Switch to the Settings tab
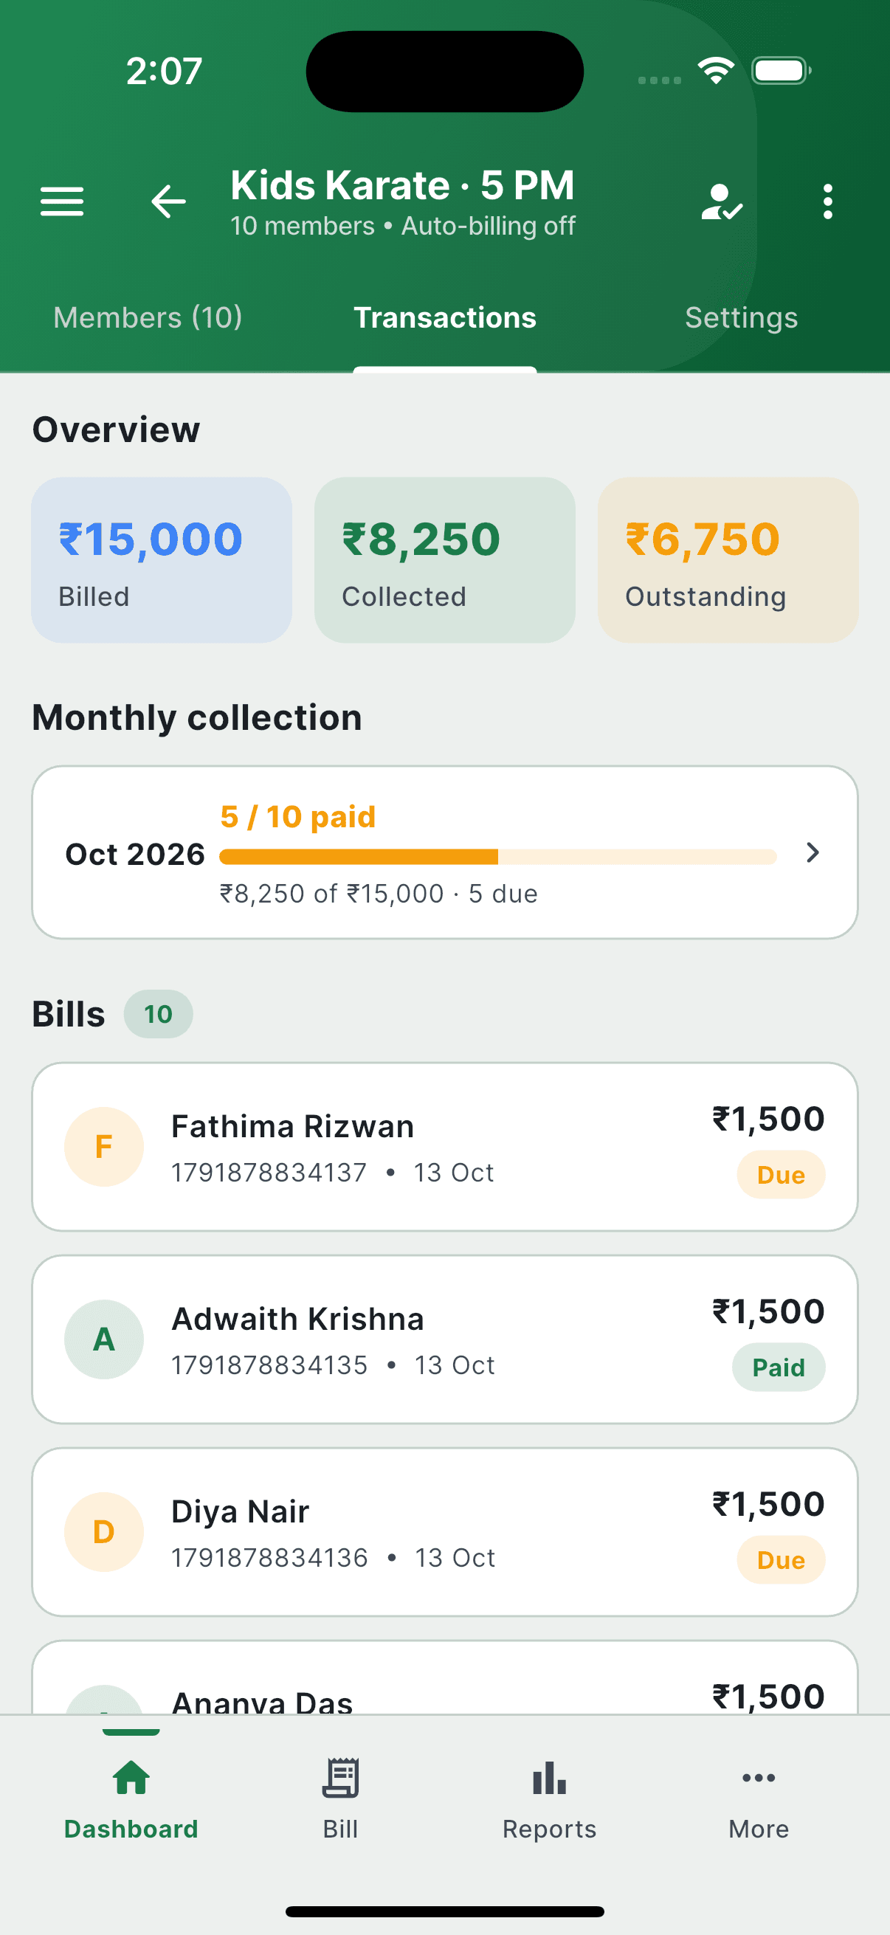This screenshot has height=1935, width=890. point(741,318)
